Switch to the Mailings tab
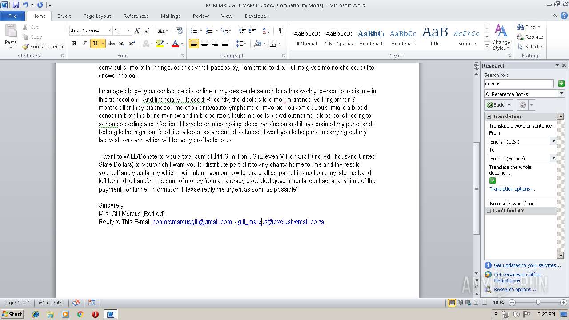The width and height of the screenshot is (569, 320). (x=171, y=16)
